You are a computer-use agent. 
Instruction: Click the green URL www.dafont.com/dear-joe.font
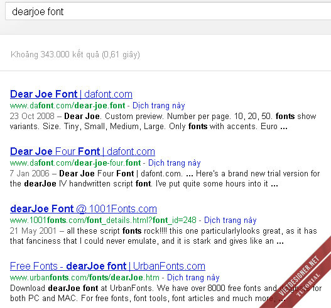pyautogui.click(x=68, y=105)
